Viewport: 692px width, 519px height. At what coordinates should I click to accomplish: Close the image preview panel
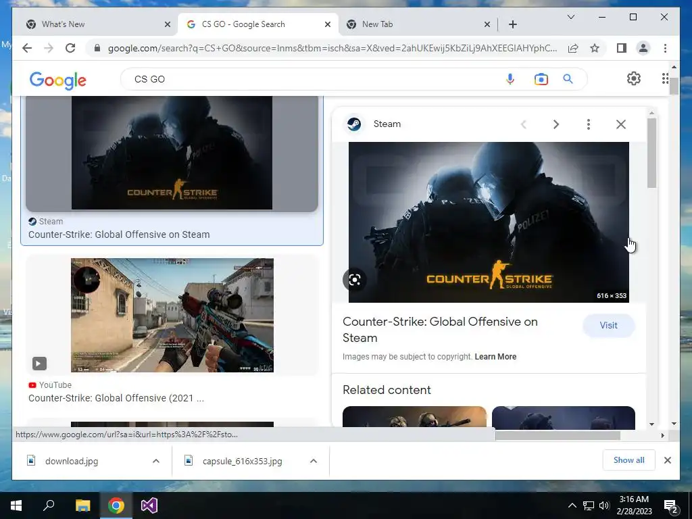pyautogui.click(x=621, y=124)
